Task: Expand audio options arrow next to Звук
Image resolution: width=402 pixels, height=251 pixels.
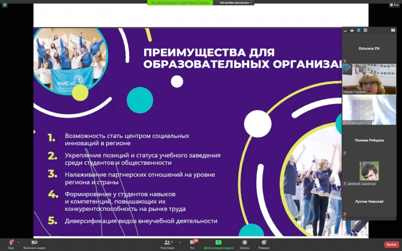Action: tap(18, 241)
